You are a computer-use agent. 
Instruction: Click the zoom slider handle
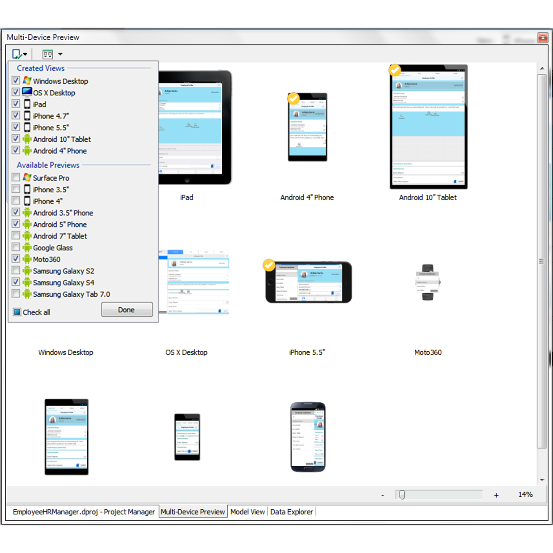click(x=402, y=494)
